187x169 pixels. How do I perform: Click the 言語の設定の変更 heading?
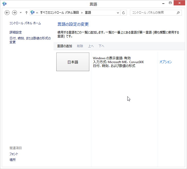[73, 24]
